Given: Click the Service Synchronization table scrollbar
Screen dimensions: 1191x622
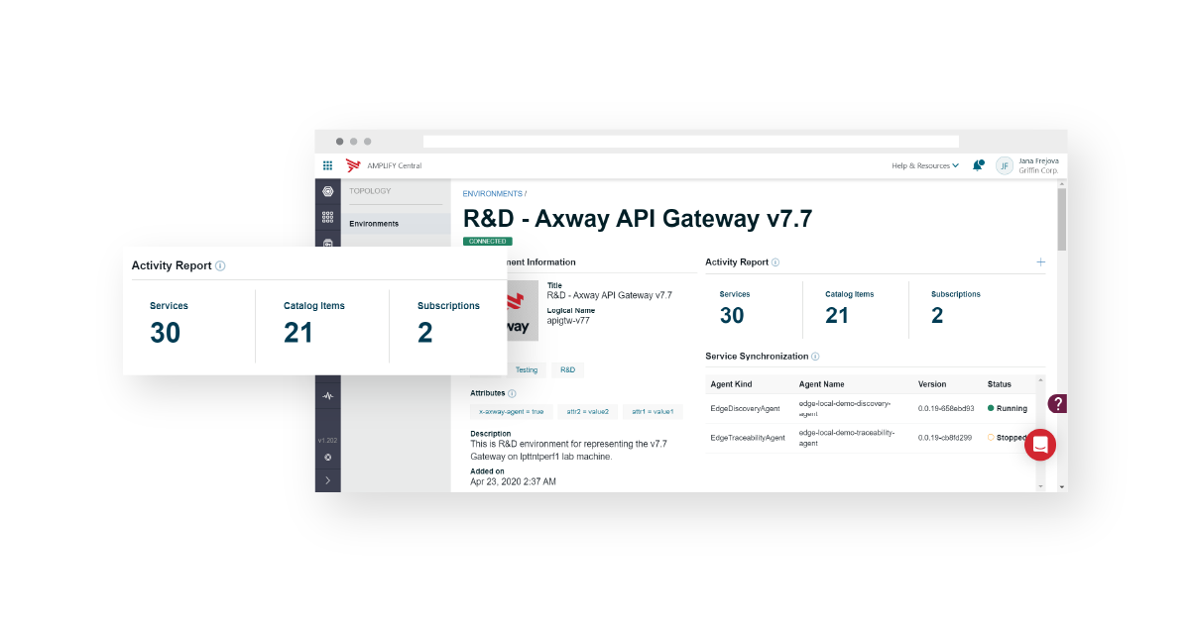Looking at the screenshot, I should (x=1040, y=432).
